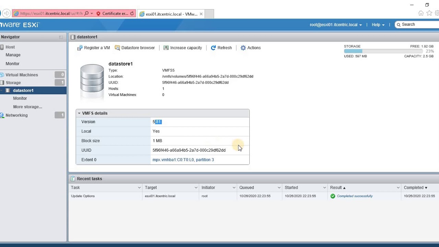Open the Initiator column dropdown
439x247 pixels.
click(x=234, y=188)
